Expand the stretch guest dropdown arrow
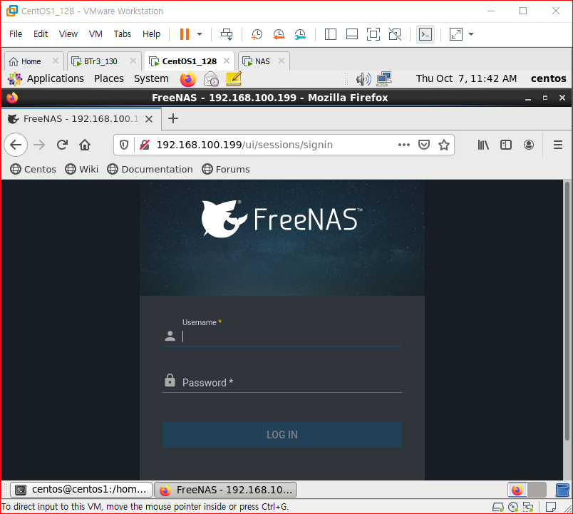The width and height of the screenshot is (573, 514). [471, 34]
